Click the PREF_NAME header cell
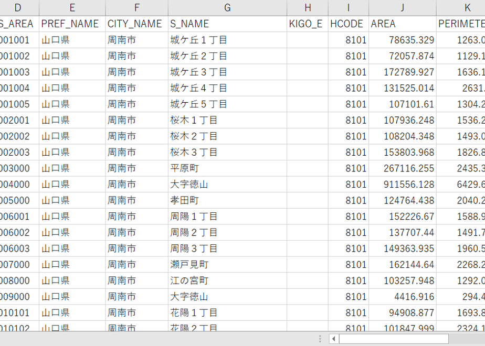Screen dimensions: 485x346 pos(72,24)
